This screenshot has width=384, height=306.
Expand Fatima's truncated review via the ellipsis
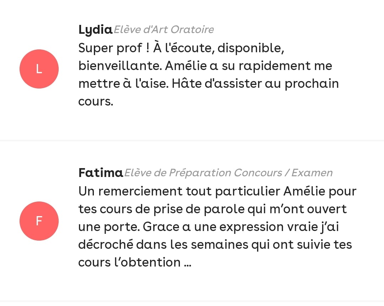188,263
